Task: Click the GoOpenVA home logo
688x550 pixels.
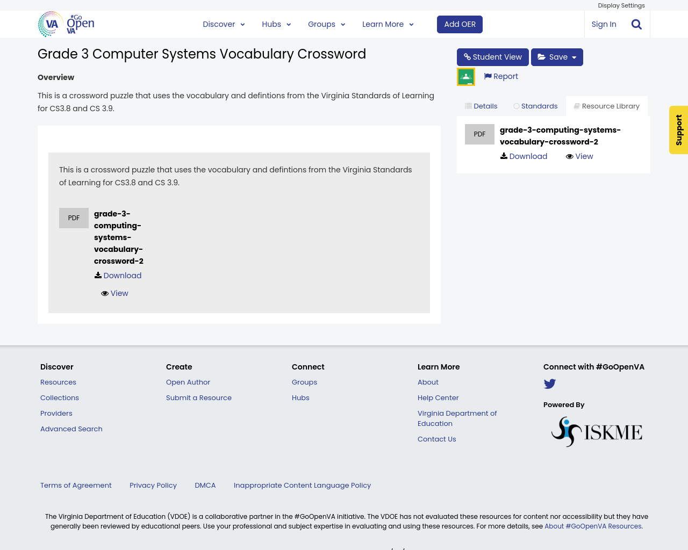Action: click(64, 24)
